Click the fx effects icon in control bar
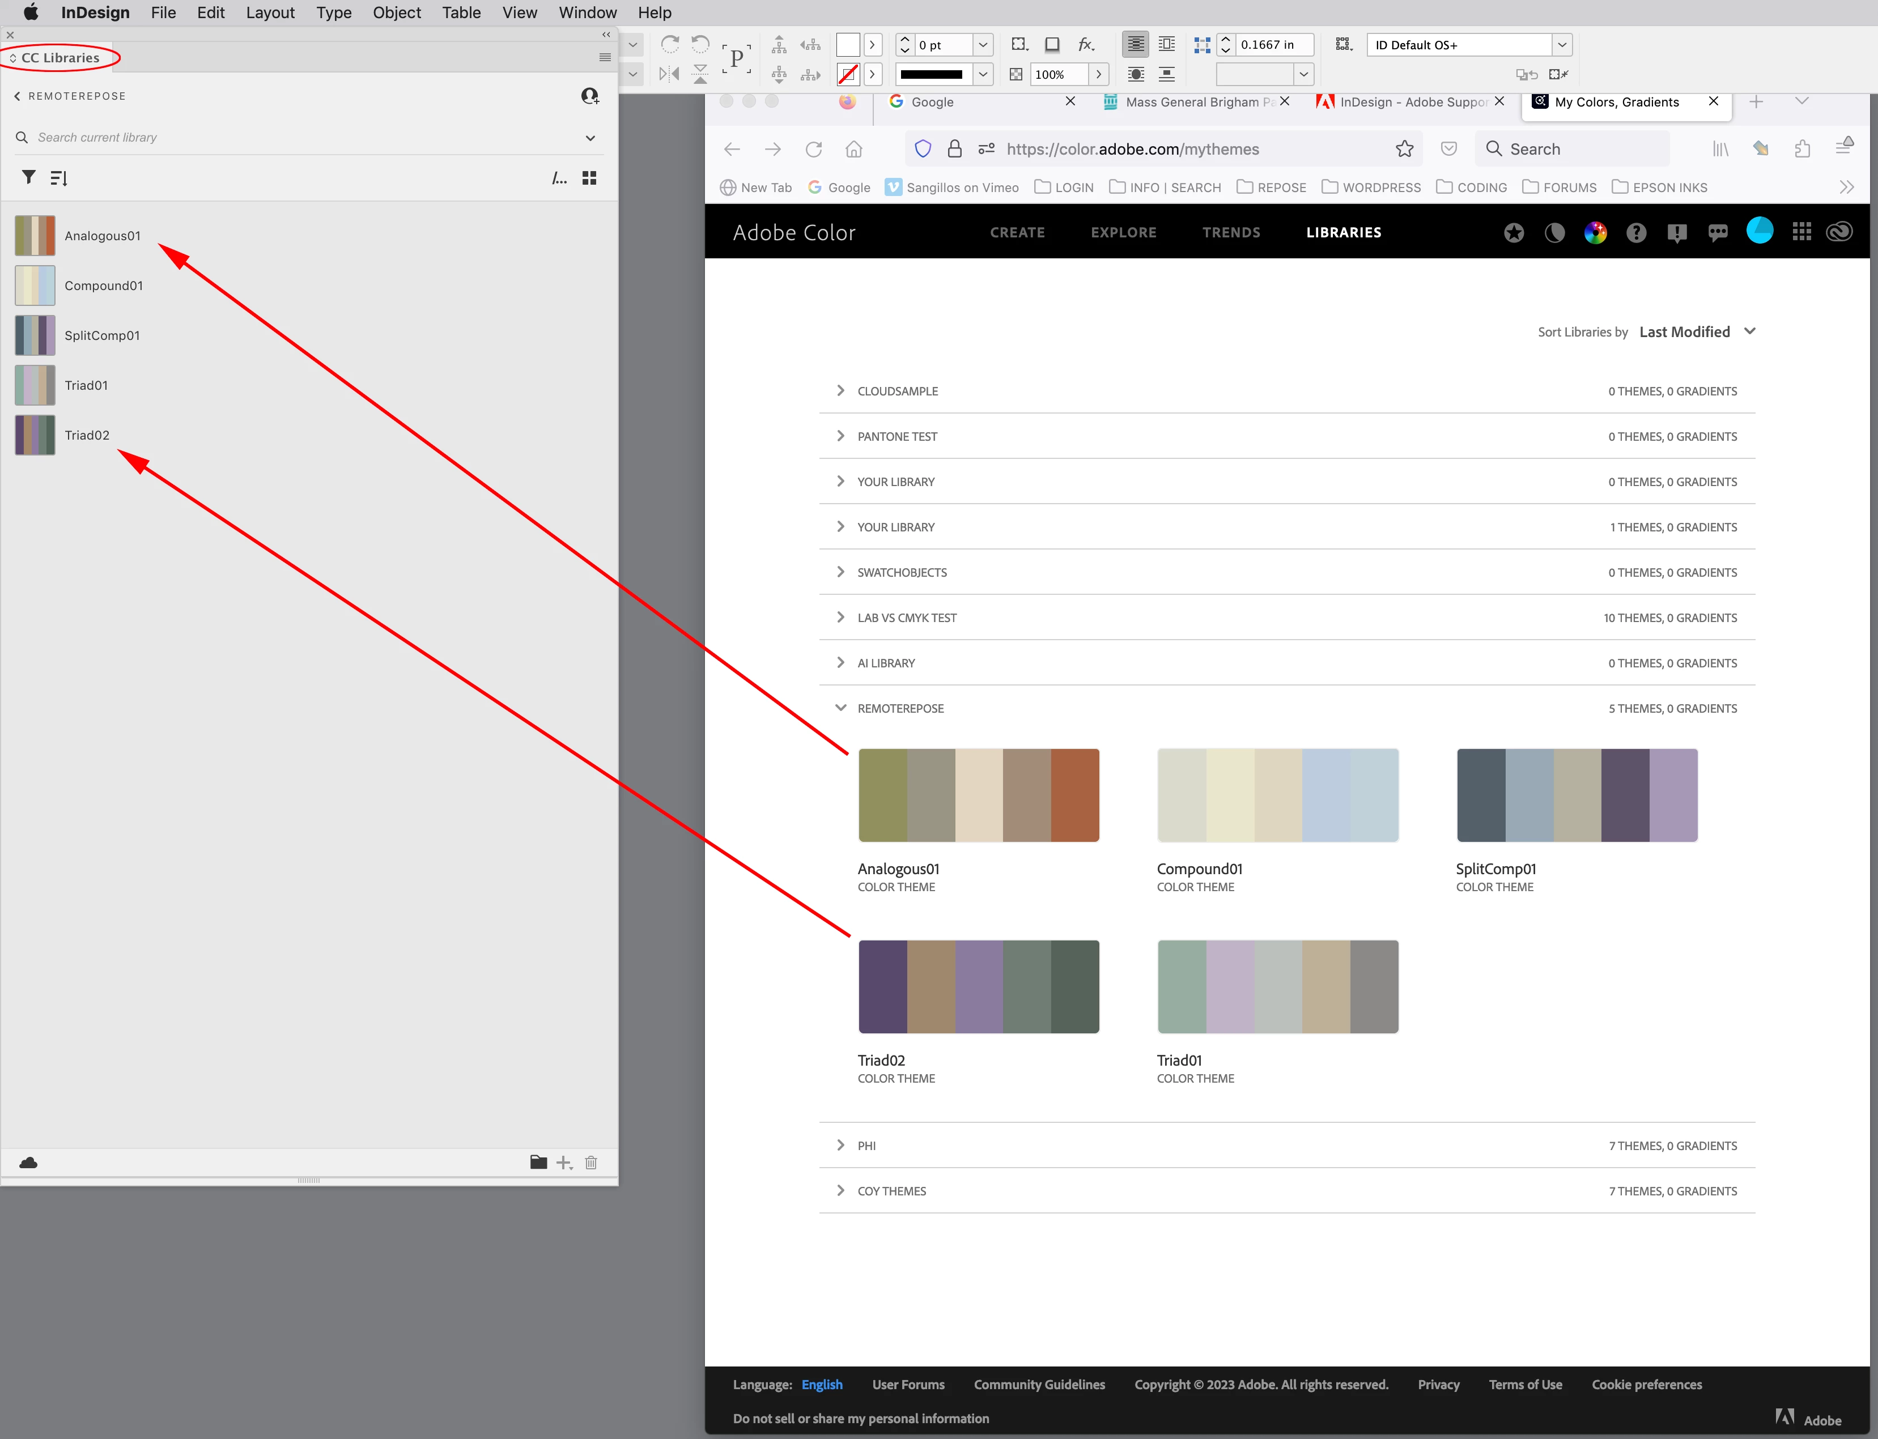This screenshot has height=1439, width=1878. 1086,45
